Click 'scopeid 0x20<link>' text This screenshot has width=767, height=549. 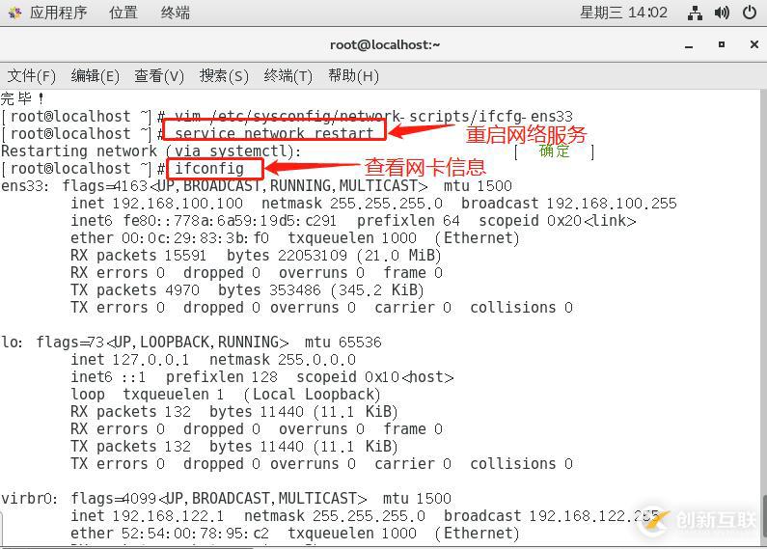coord(558,221)
